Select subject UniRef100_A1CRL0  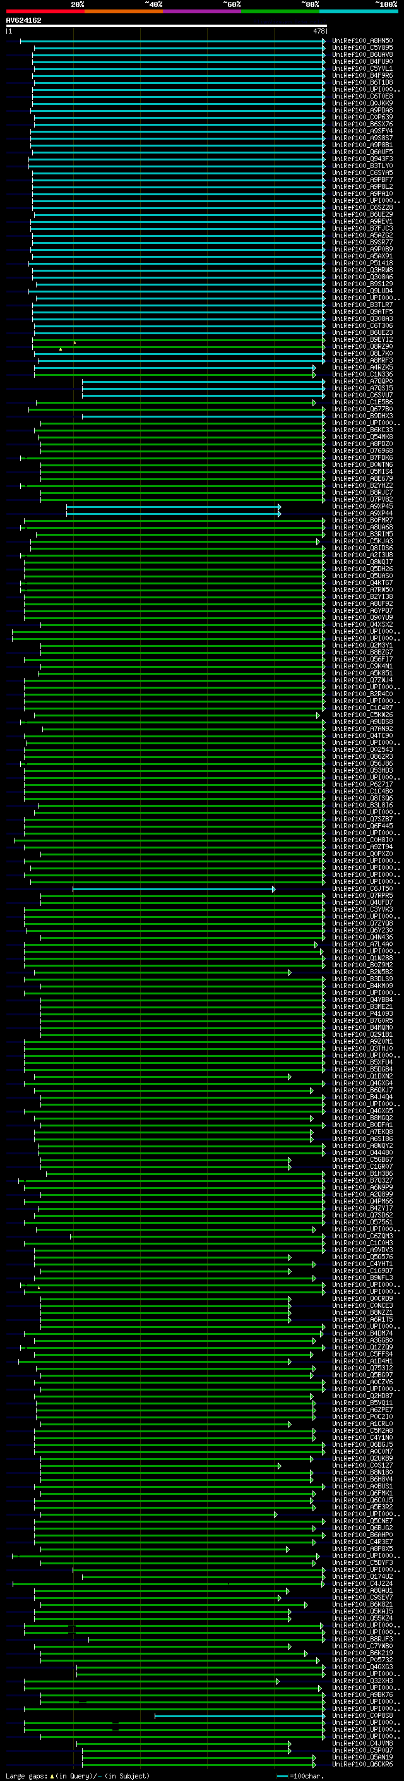pyautogui.click(x=362, y=1424)
